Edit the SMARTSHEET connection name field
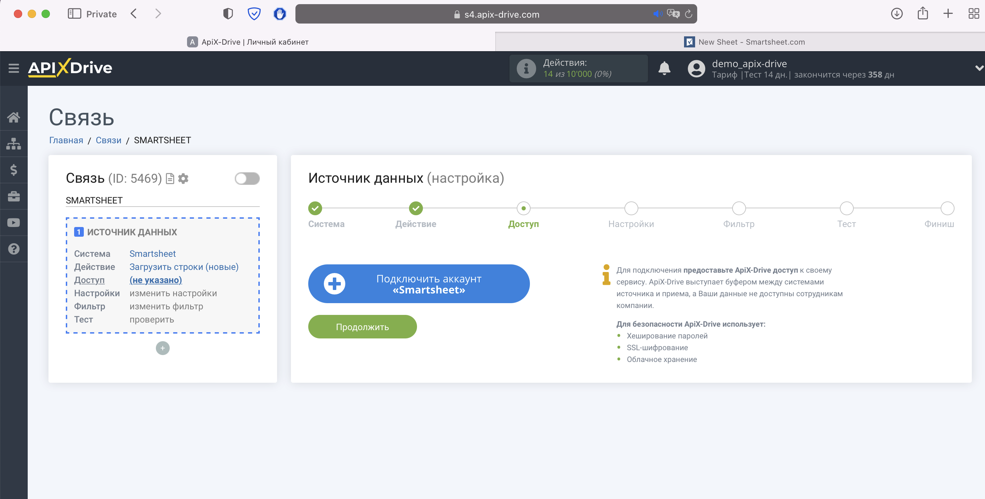Viewport: 985px width, 499px height. point(162,201)
